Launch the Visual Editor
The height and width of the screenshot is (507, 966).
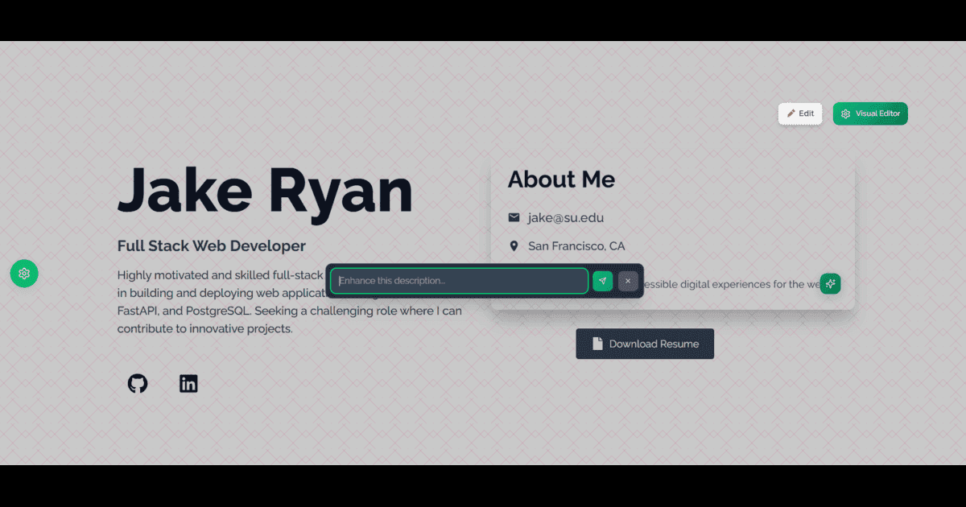pos(870,113)
